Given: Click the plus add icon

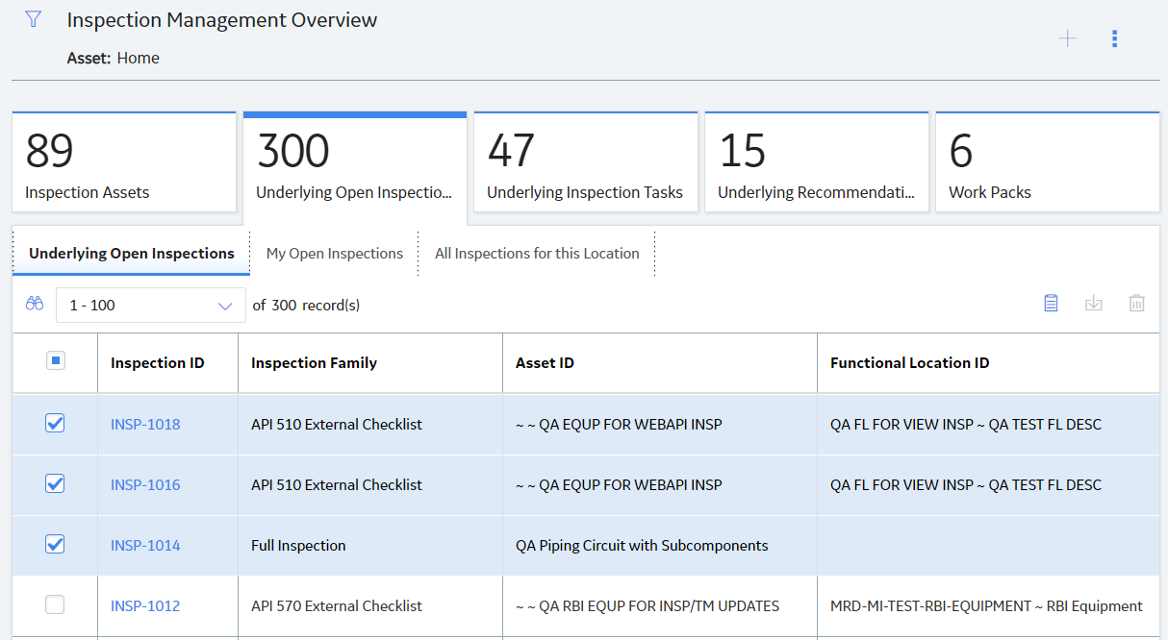Looking at the screenshot, I should [1068, 38].
